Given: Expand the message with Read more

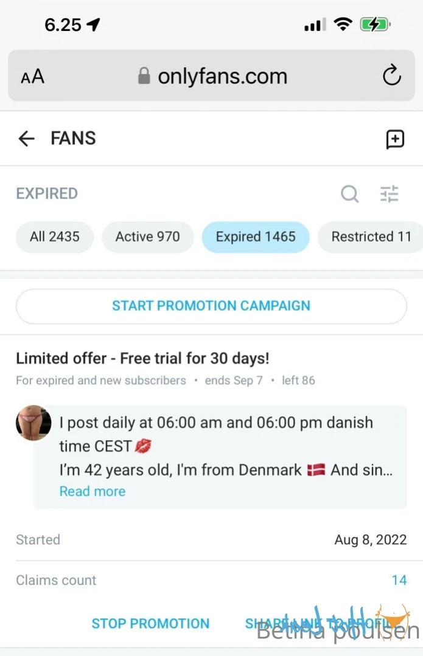Looking at the screenshot, I should (x=93, y=491).
